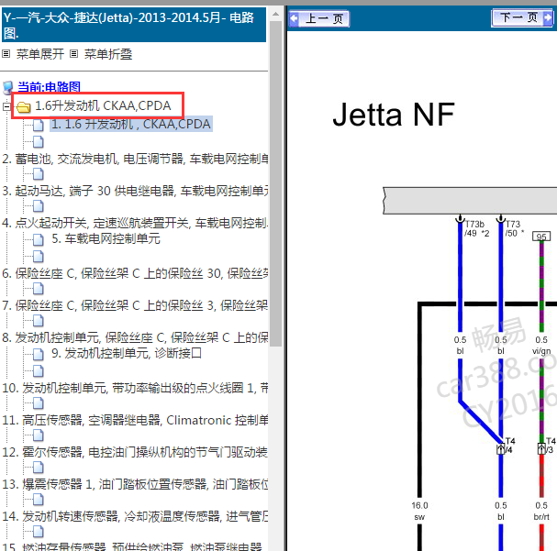
Task: Click the left panel scrollbar up arrow
Action: [x=275, y=14]
